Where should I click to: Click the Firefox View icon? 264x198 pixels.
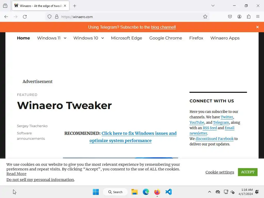5,6
